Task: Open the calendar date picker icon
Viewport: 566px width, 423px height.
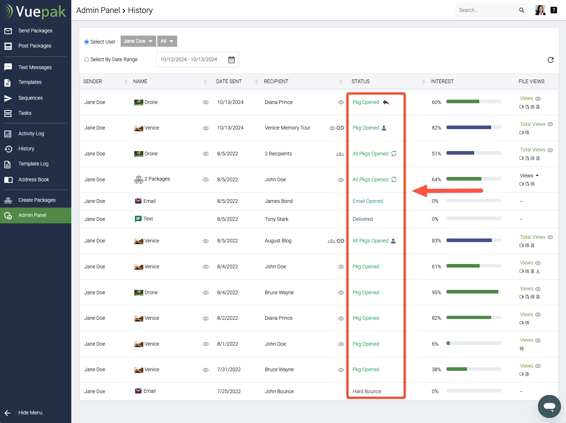Action: pyautogui.click(x=232, y=60)
